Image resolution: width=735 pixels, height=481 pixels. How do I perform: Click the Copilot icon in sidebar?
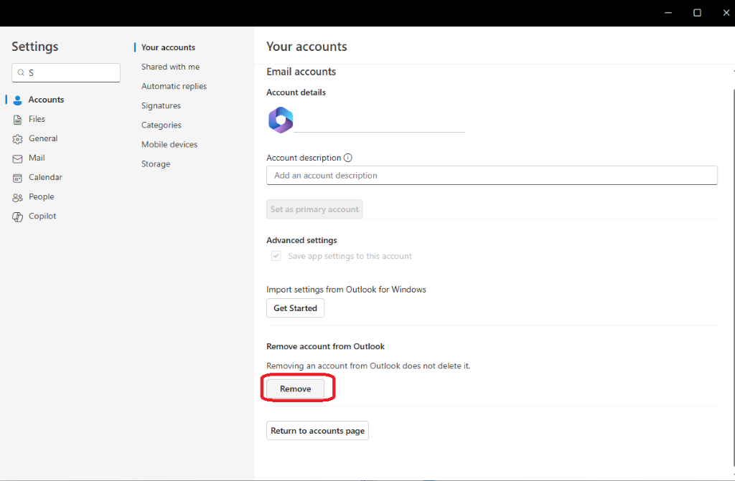pos(17,217)
